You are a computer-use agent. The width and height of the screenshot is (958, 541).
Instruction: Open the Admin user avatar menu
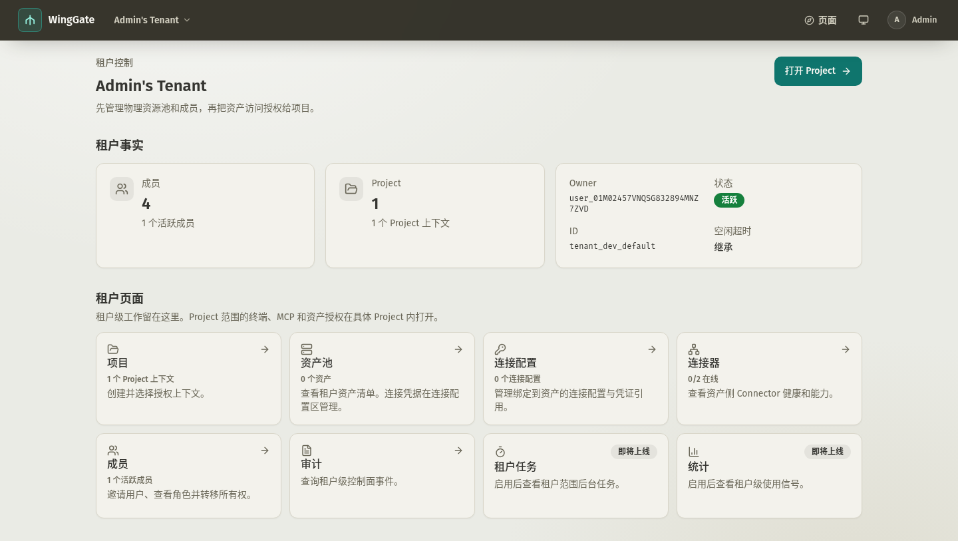coord(912,20)
